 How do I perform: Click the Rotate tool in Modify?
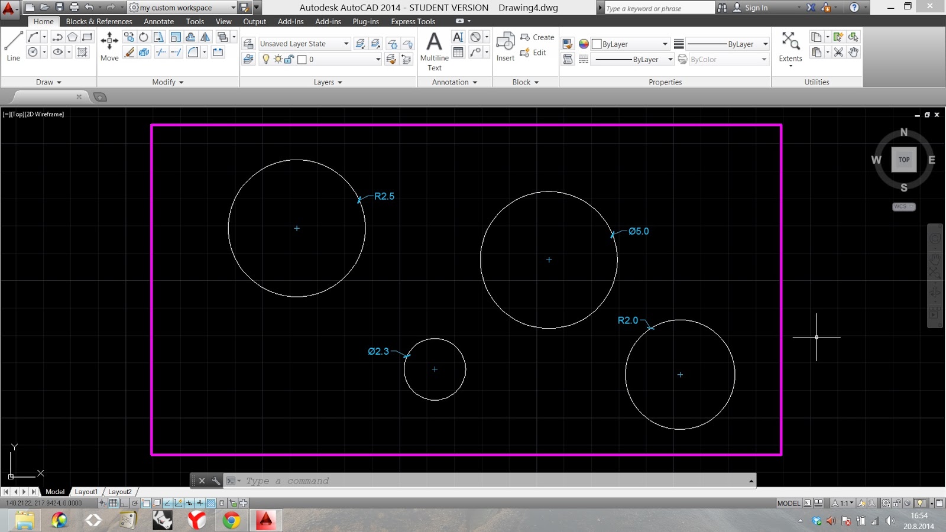[x=144, y=37]
